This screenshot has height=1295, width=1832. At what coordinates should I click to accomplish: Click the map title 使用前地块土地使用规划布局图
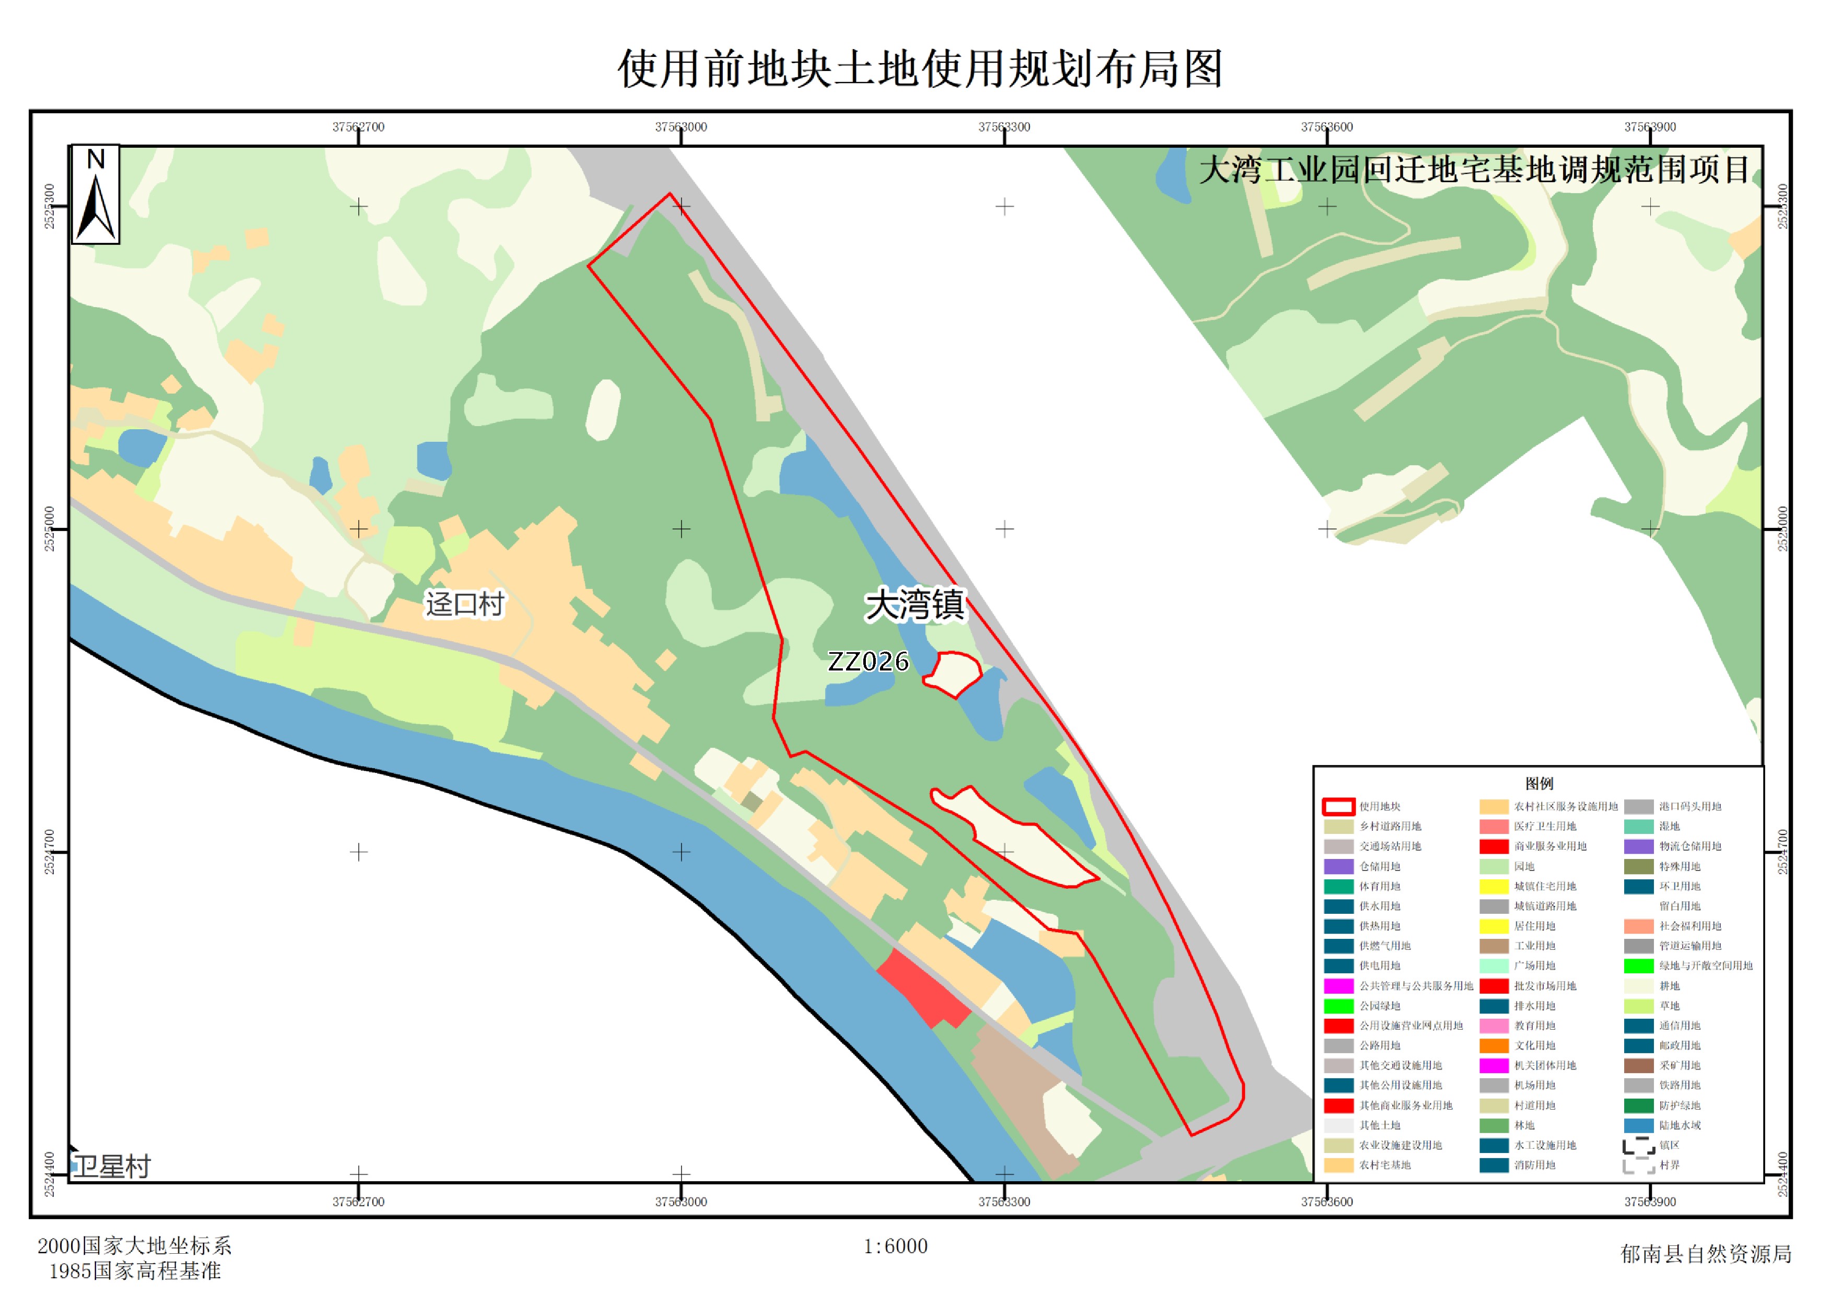tap(920, 68)
